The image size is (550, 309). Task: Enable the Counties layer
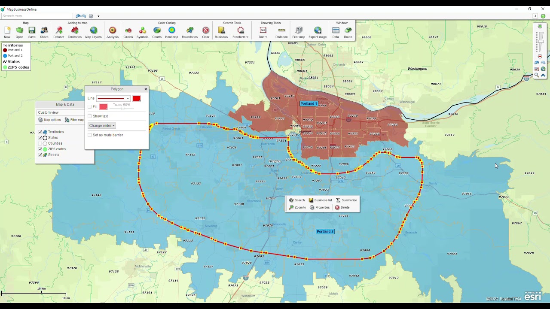(x=40, y=143)
